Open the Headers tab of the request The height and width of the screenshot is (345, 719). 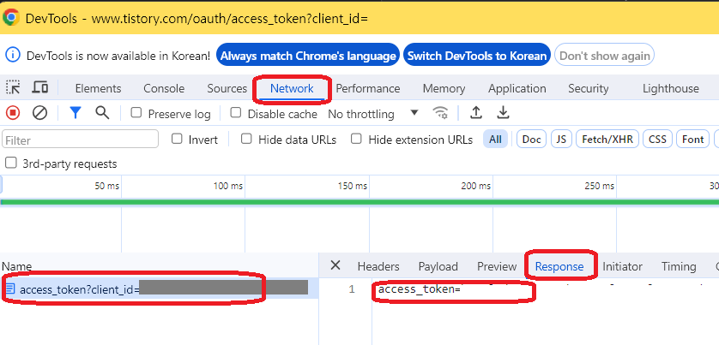(x=378, y=266)
